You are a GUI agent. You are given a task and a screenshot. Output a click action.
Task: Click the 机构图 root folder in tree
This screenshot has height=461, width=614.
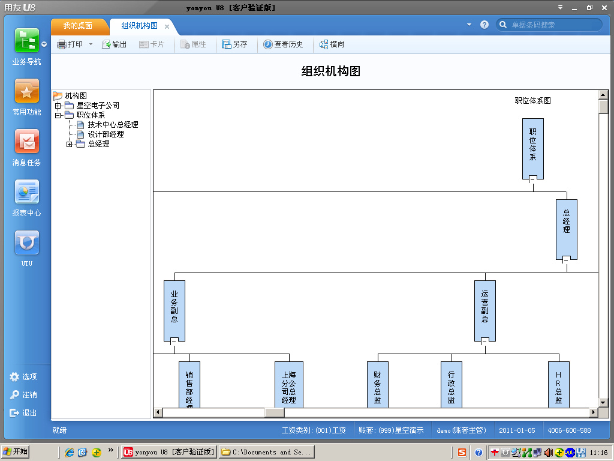point(70,95)
